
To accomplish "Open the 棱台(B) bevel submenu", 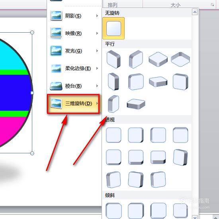I will click(74, 86).
